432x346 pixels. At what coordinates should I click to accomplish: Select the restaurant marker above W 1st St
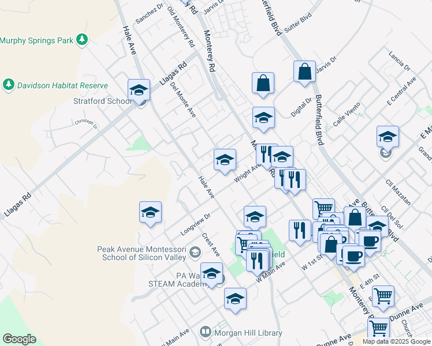(300, 232)
